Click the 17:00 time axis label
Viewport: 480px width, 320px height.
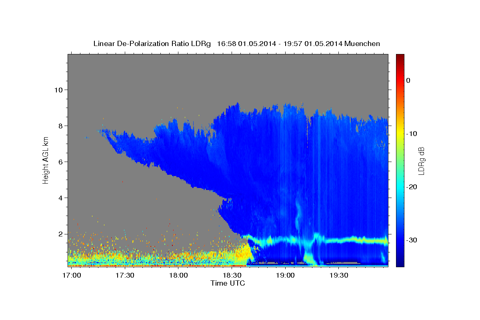[x=72, y=276]
